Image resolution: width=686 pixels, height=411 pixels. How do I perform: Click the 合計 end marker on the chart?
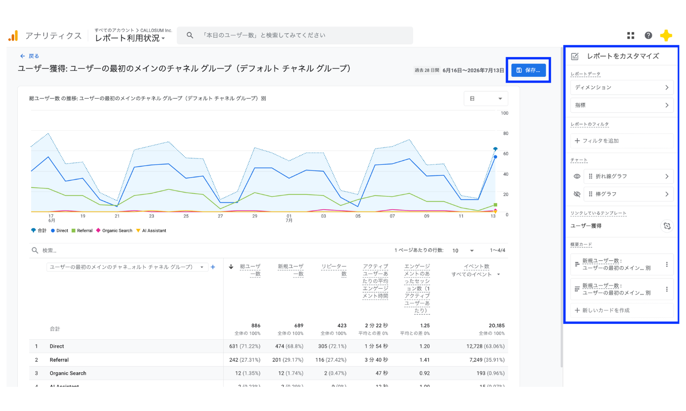[x=495, y=149]
